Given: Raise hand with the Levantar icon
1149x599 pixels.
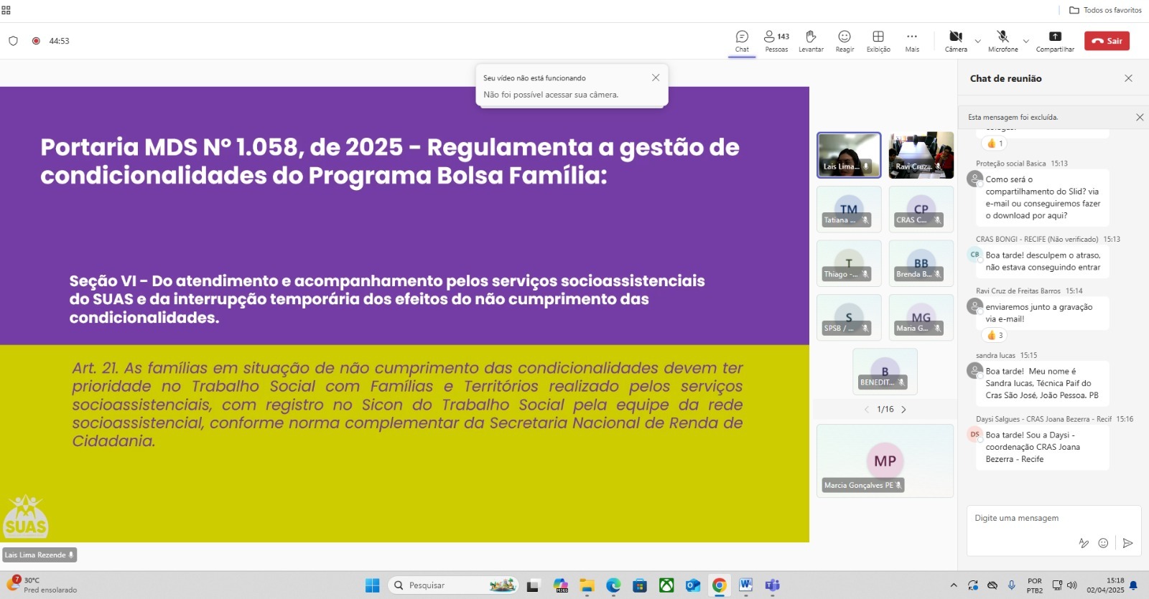Looking at the screenshot, I should [811, 41].
